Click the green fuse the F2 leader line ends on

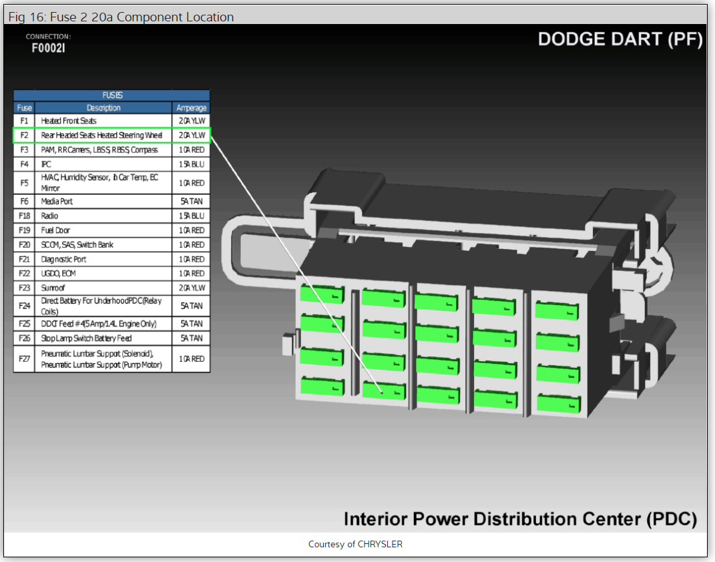pyautogui.click(x=384, y=391)
